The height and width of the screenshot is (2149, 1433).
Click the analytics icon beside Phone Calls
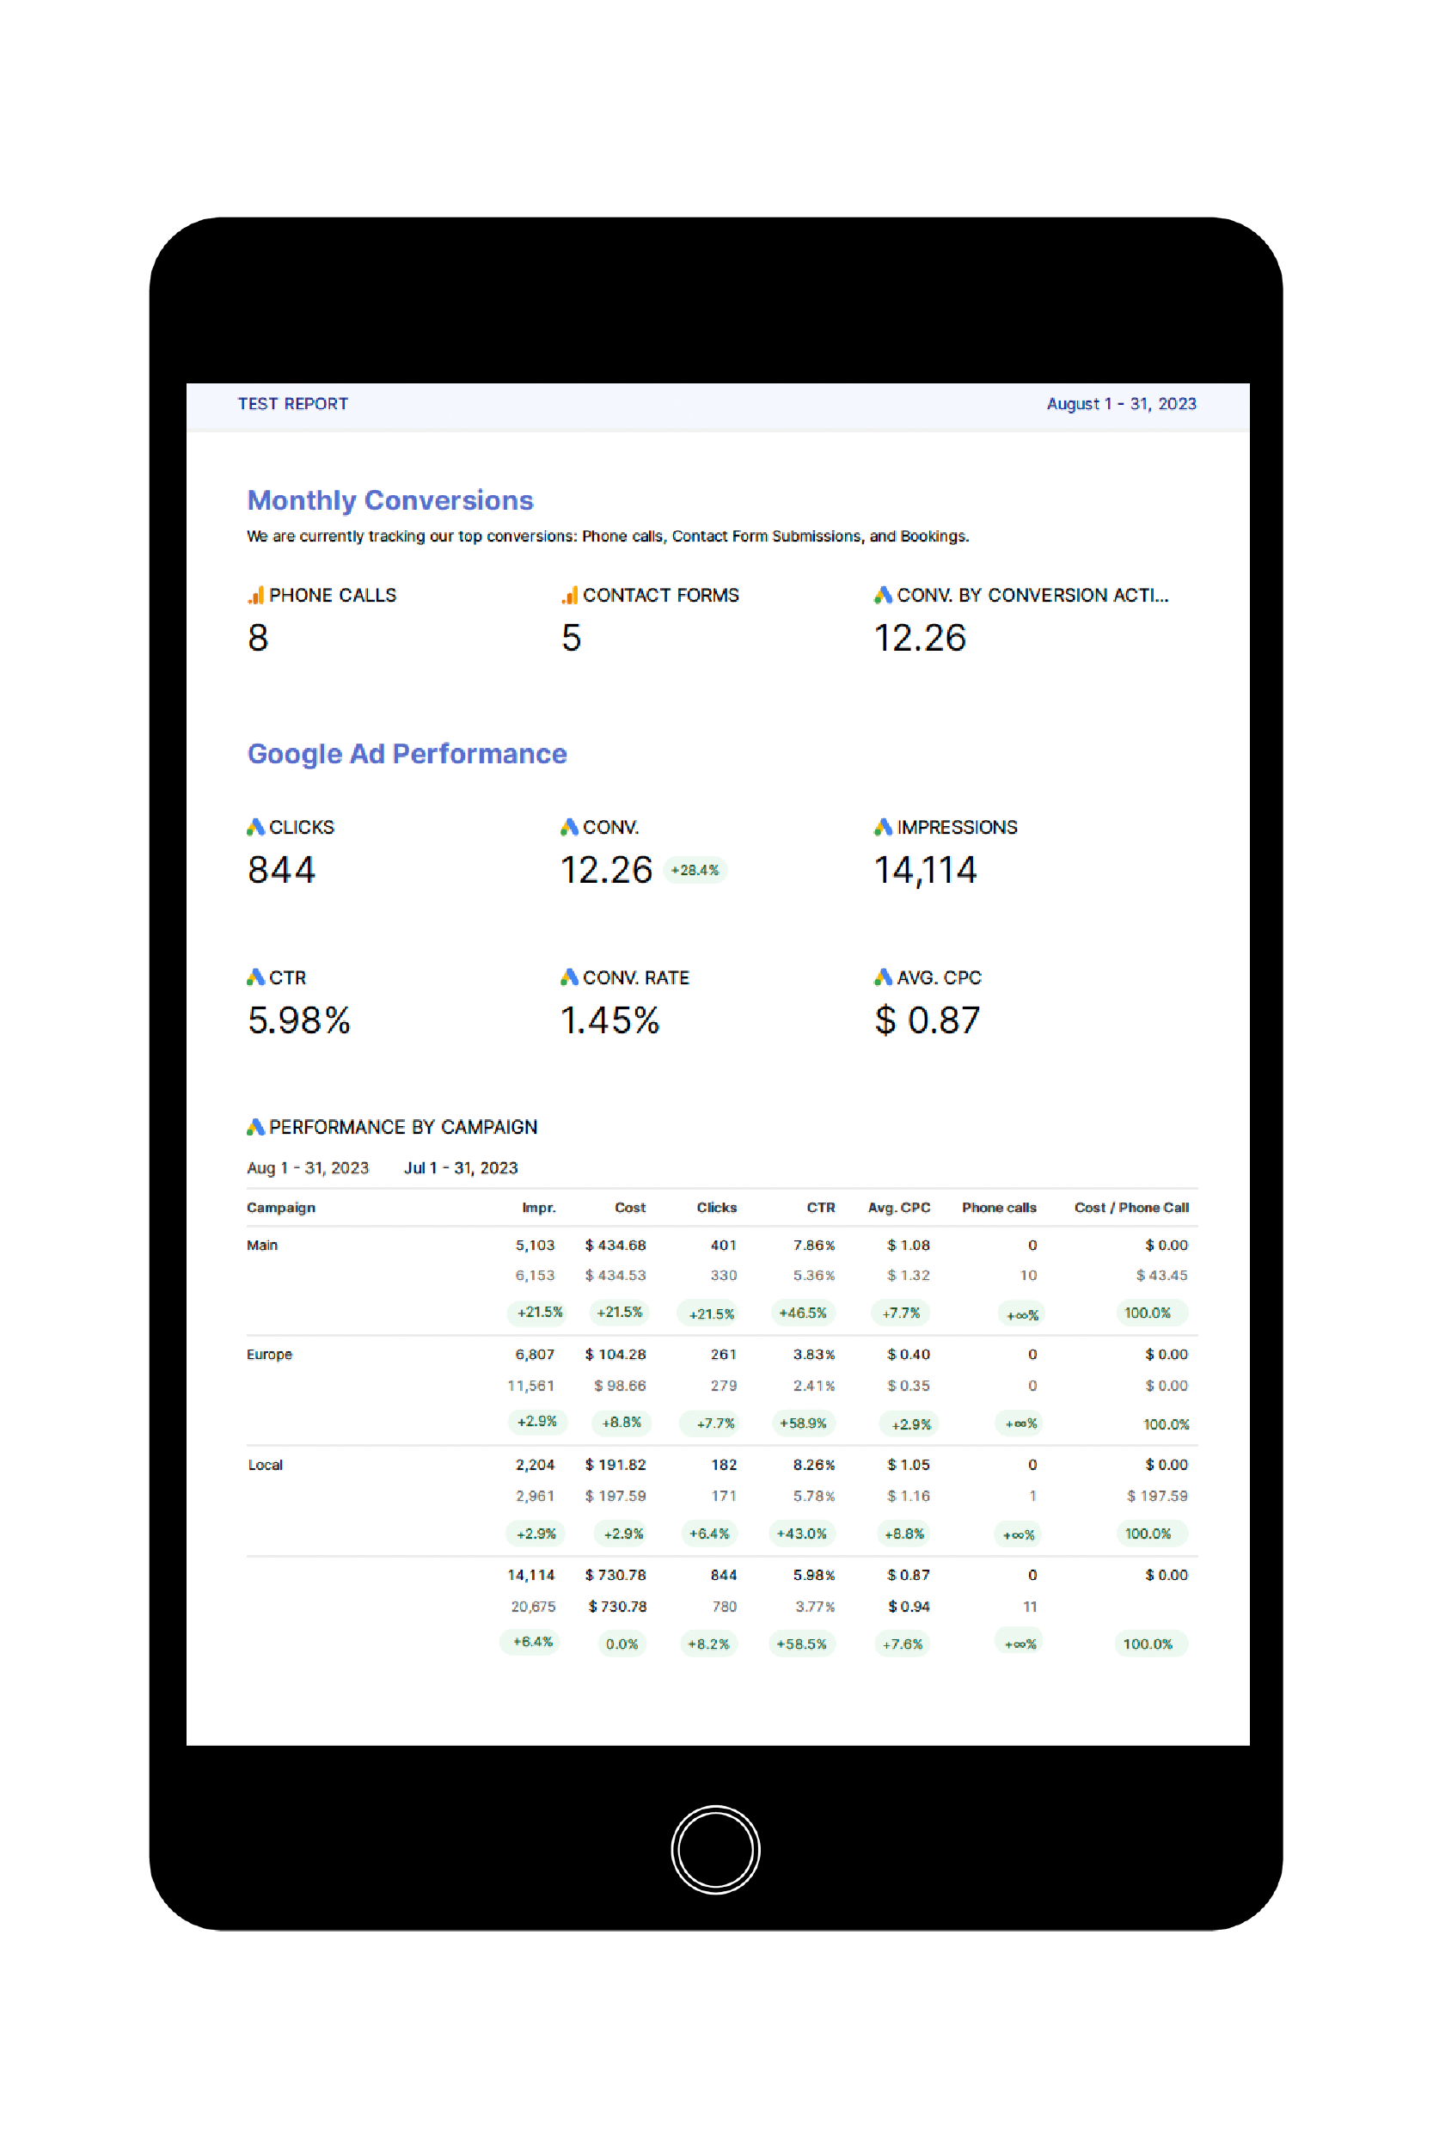click(256, 596)
